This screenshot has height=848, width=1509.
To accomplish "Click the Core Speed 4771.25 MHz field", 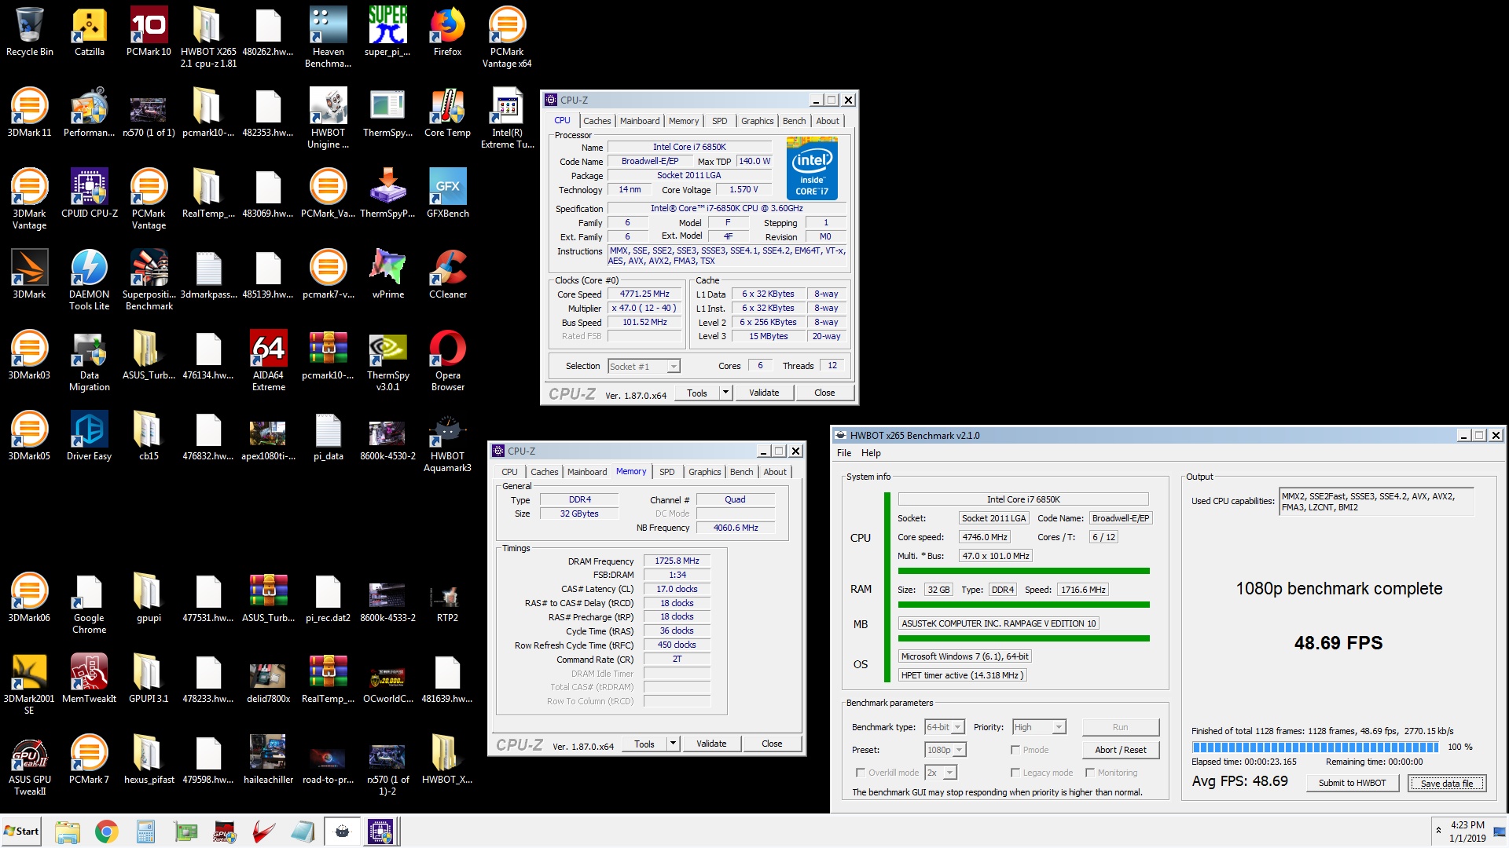I will [x=644, y=294].
